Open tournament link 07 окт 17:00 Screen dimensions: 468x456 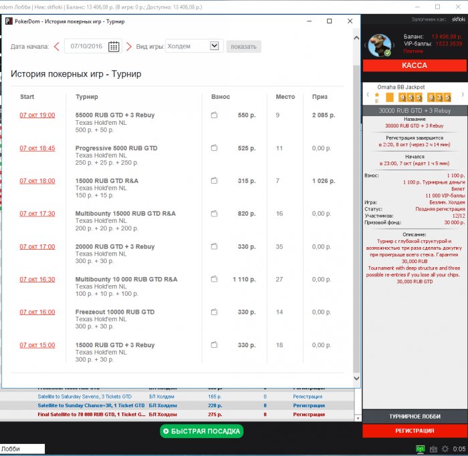(37, 247)
